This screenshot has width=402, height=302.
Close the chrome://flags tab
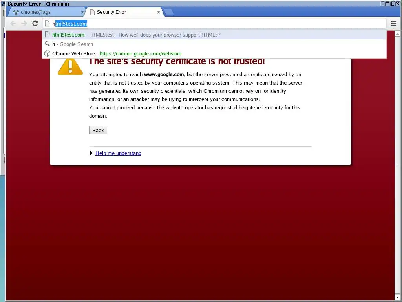point(82,12)
